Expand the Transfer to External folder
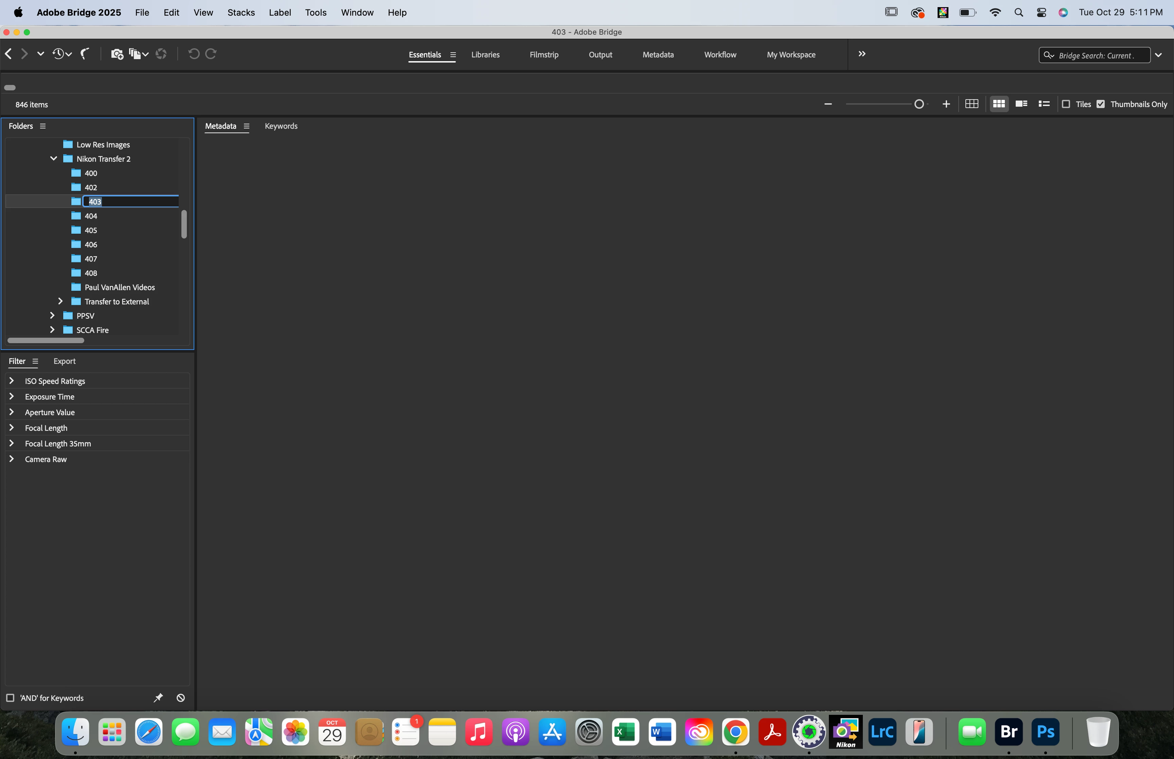The height and width of the screenshot is (759, 1174). (60, 301)
